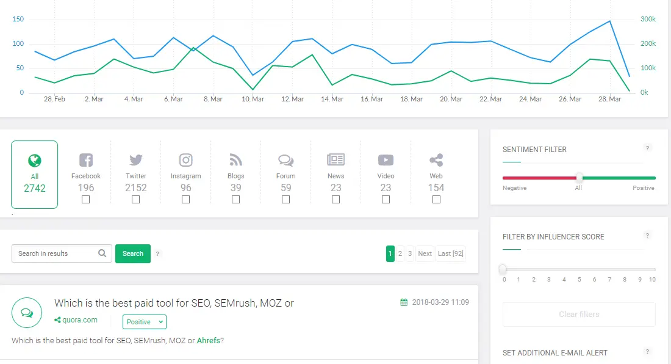This screenshot has width=671, height=364.
Task: Enable the Web source checkbox
Action: click(436, 200)
